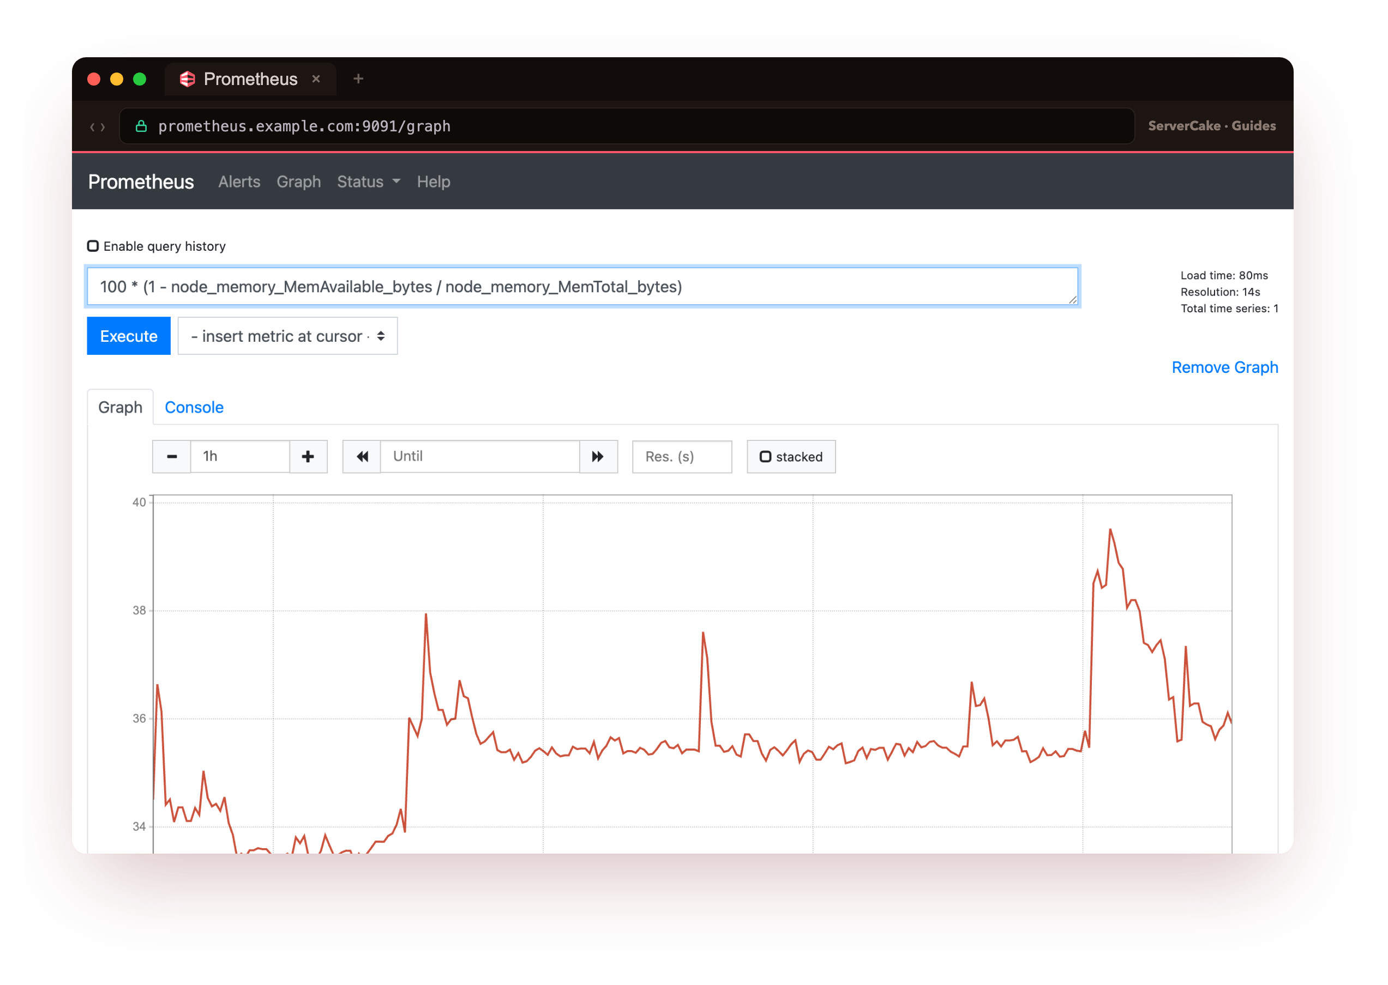
Task: Enable query history checkbox
Action: 93,246
